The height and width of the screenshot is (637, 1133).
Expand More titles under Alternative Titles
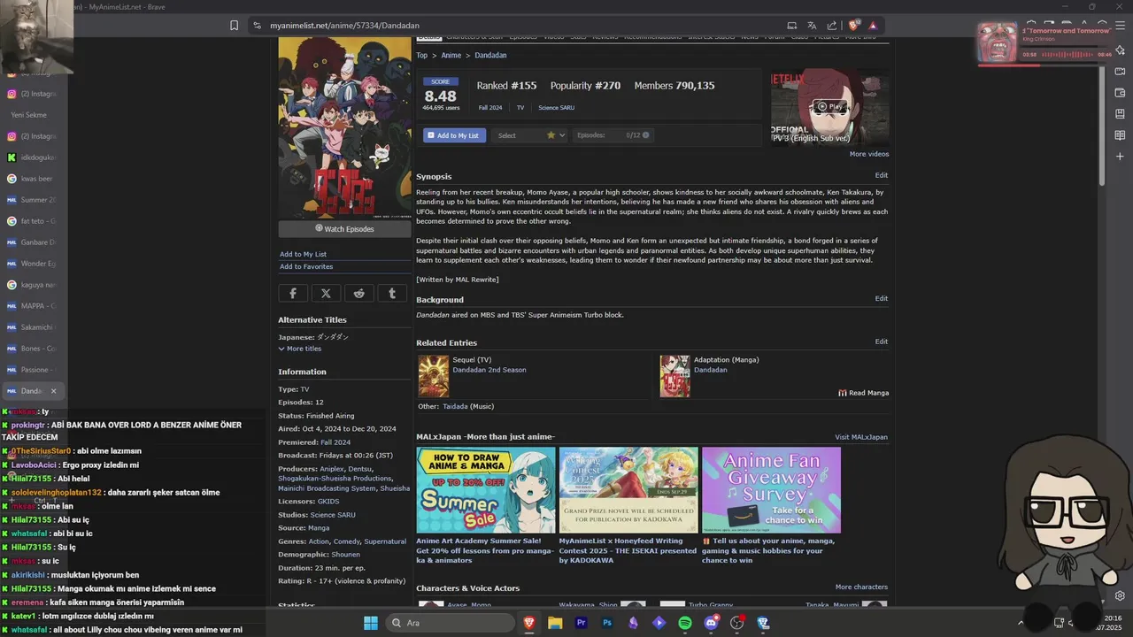click(300, 349)
